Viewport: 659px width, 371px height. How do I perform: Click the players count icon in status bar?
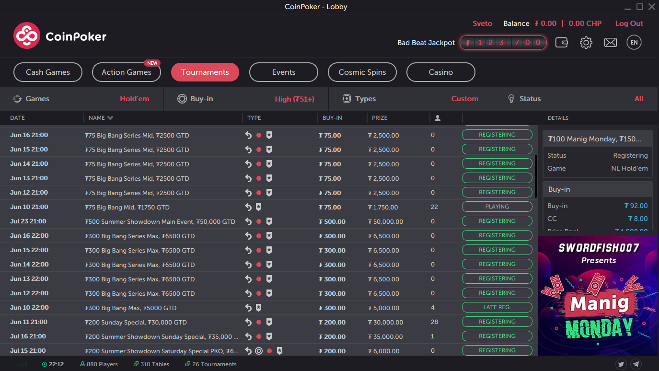[x=82, y=364]
